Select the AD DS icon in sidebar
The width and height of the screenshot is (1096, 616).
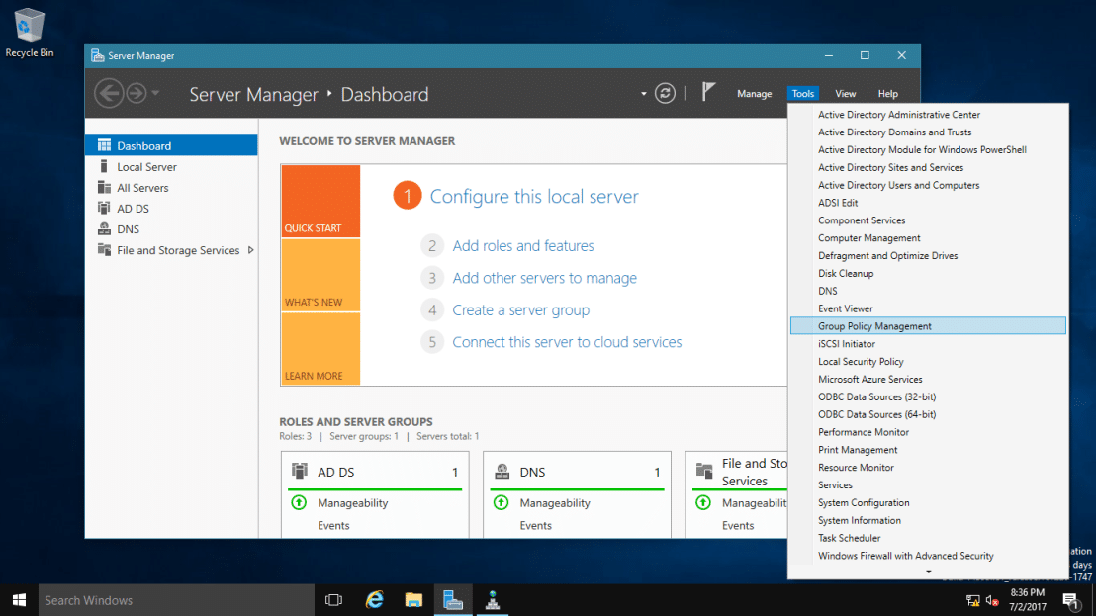pos(104,208)
